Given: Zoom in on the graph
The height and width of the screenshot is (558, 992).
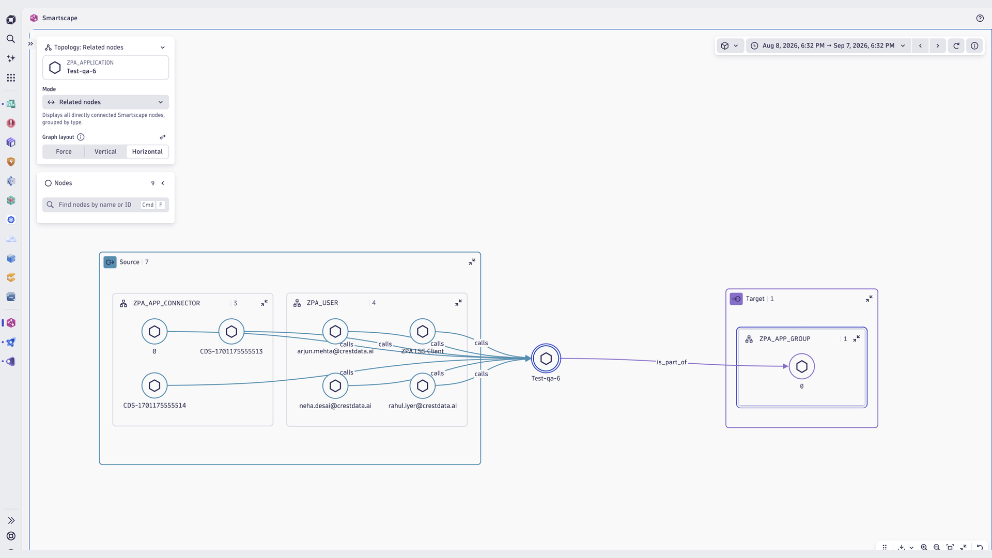Looking at the screenshot, I should pyautogui.click(x=924, y=547).
